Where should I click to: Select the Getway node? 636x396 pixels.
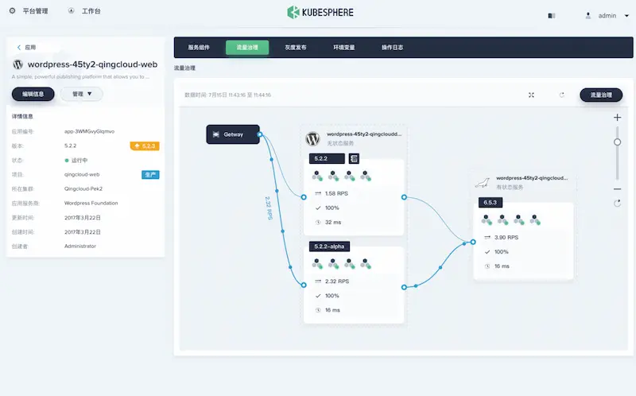tap(233, 134)
